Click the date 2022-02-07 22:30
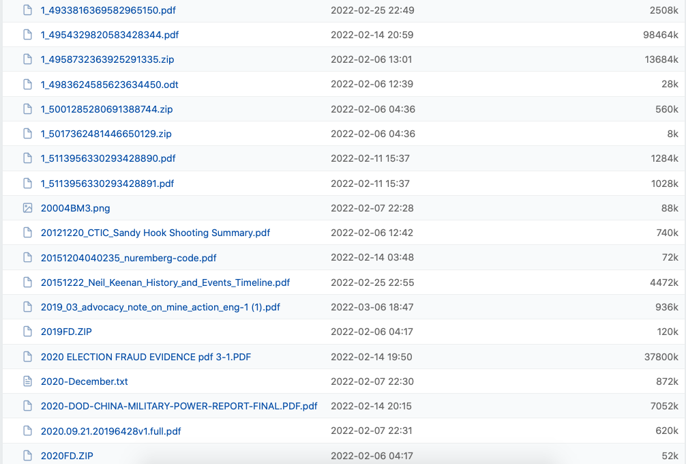 372,381
